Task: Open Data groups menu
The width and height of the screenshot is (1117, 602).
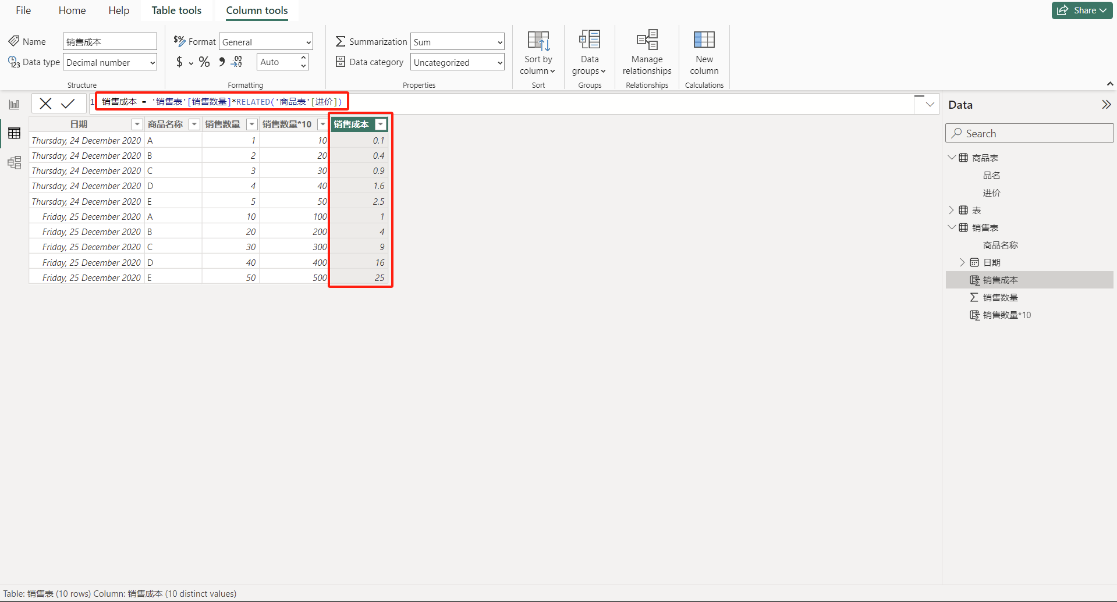Action: (589, 53)
